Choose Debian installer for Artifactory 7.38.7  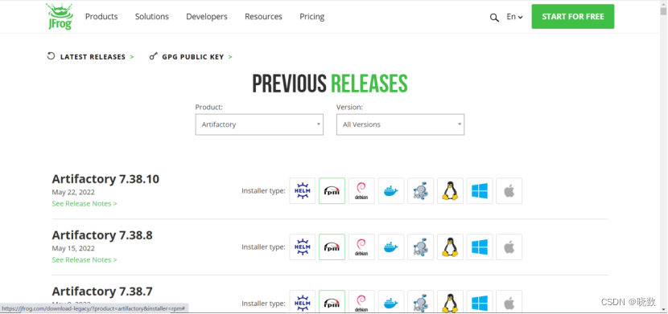point(361,302)
